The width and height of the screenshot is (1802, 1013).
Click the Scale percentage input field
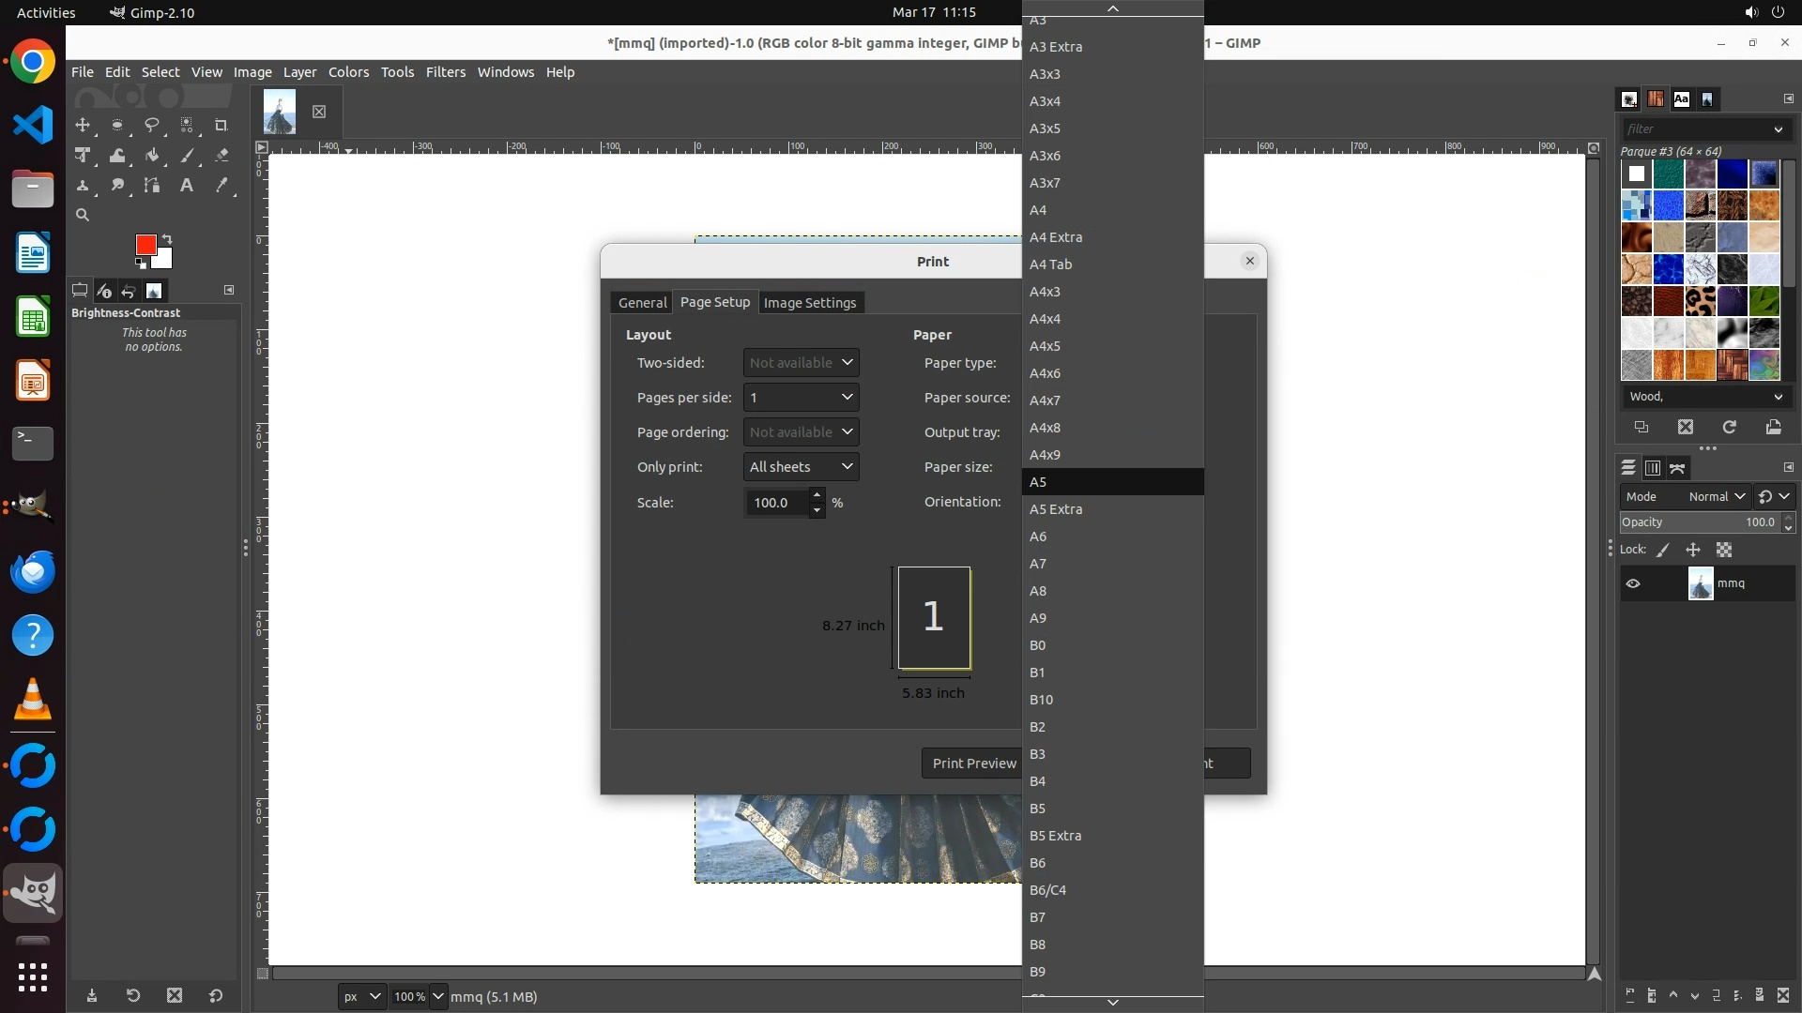pos(775,503)
